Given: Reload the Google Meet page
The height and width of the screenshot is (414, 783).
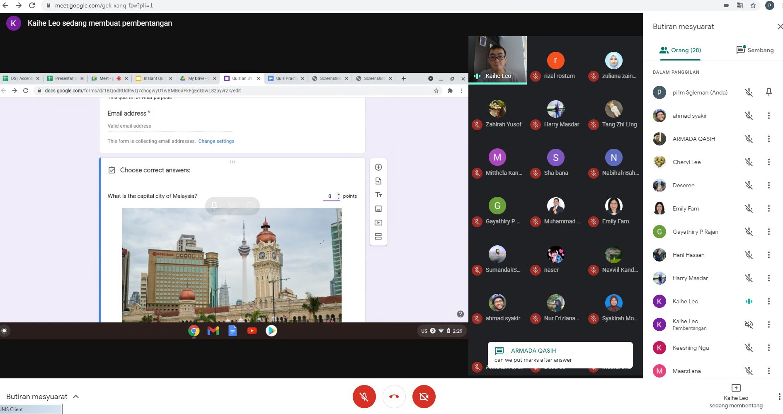Looking at the screenshot, I should 32,5.
